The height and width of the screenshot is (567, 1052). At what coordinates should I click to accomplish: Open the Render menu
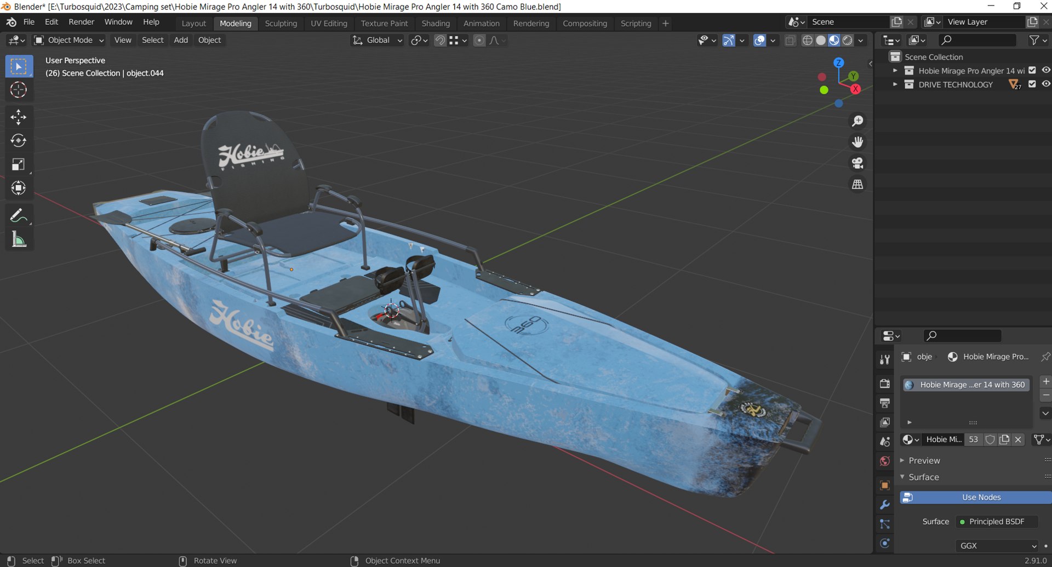point(81,22)
